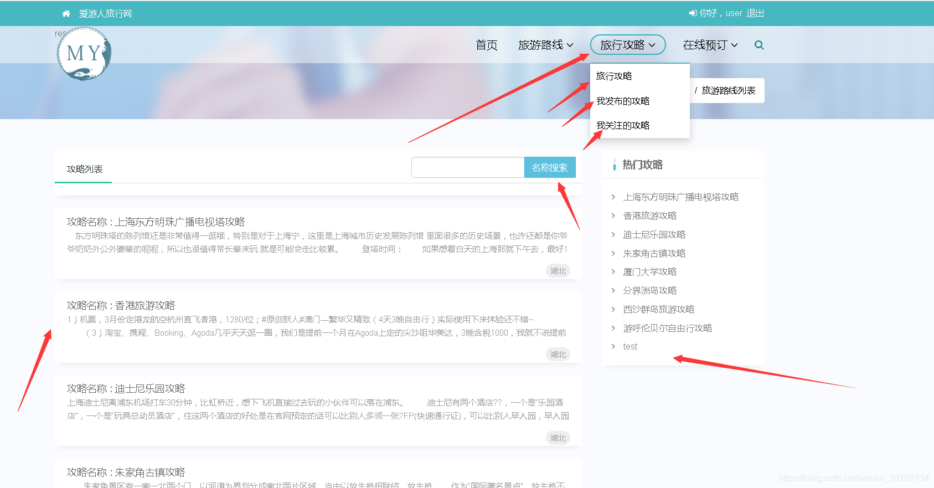Viewport: 934px width, 488px height.
Task: Open the search magnifier icon in navigation
Action: [759, 45]
